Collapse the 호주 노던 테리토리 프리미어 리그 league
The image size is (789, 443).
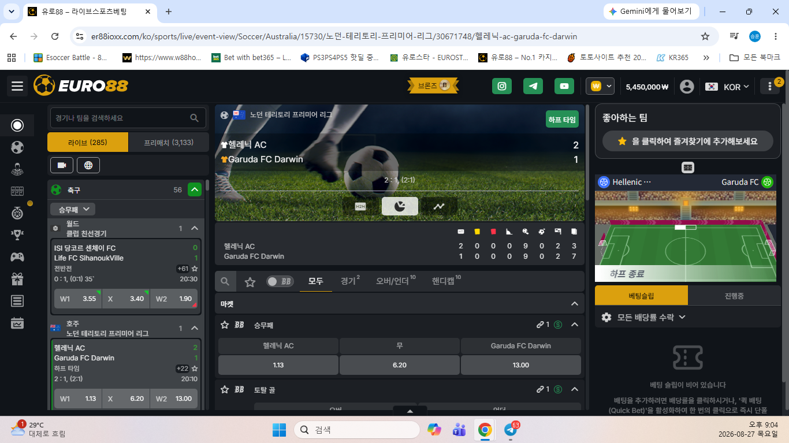(195, 328)
